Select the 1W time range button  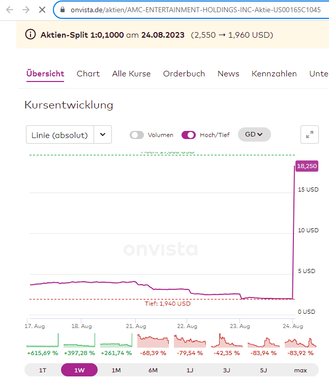(x=79, y=370)
